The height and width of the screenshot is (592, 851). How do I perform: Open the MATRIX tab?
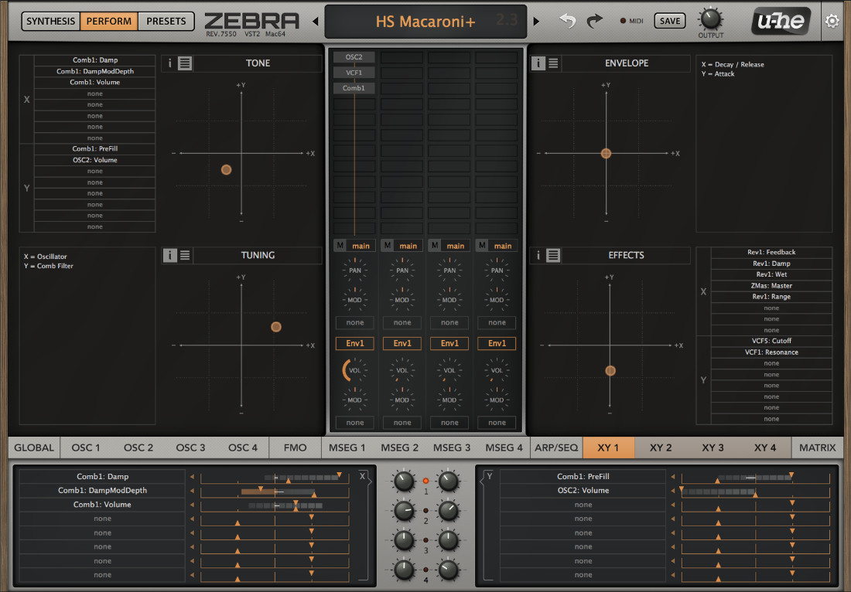click(817, 447)
